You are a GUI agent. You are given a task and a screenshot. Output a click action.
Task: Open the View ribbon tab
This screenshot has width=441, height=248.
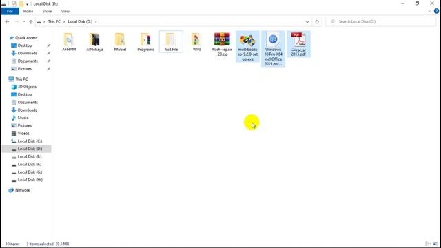[x=65, y=11]
